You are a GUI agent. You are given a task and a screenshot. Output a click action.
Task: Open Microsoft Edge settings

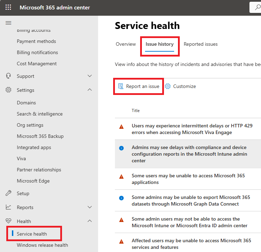pos(33,181)
